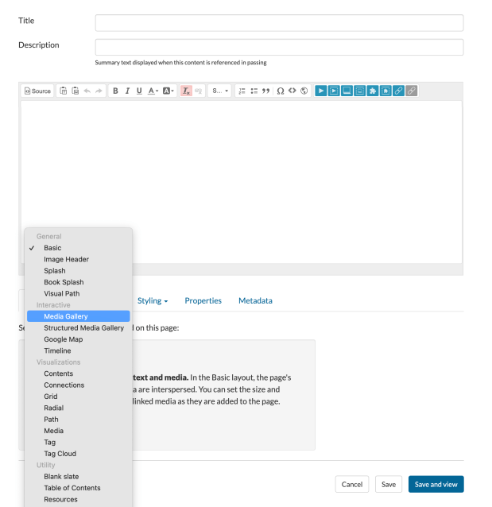
Task: Select Media Gallery layout option
Action: pyautogui.click(x=66, y=316)
